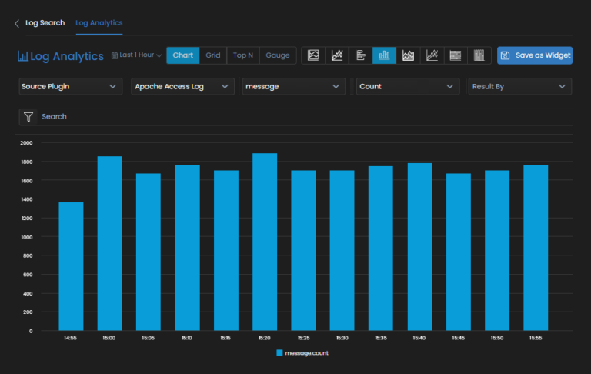Switch to Top N view mode
This screenshot has width=591, height=374.
pyautogui.click(x=243, y=55)
